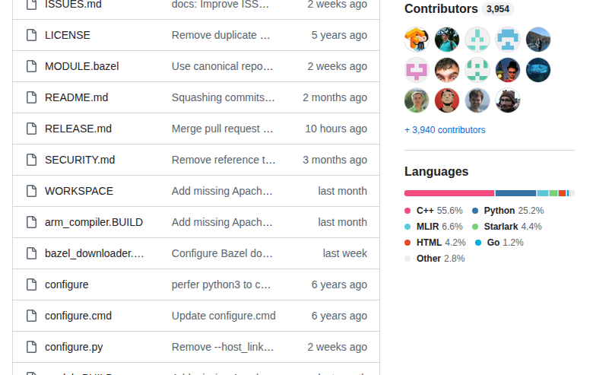Screen dimensions: 593x375
Task: Open the RELEASE.md file
Action: (x=78, y=129)
